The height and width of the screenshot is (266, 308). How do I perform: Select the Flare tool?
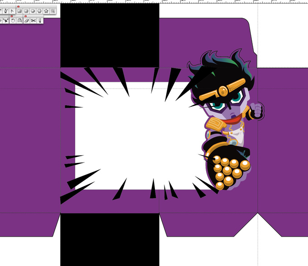tap(53, 11)
